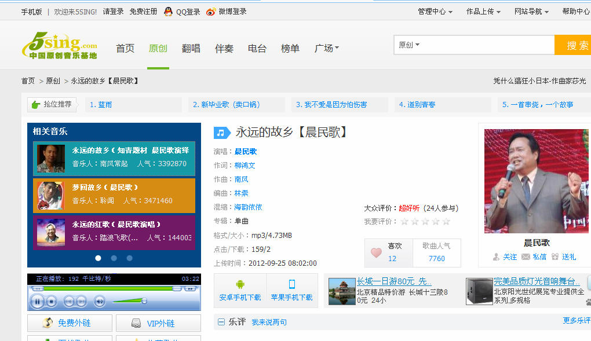The width and height of the screenshot is (591, 341).
Task: Open recommended song 1. 蓝雨
Action: (x=101, y=105)
